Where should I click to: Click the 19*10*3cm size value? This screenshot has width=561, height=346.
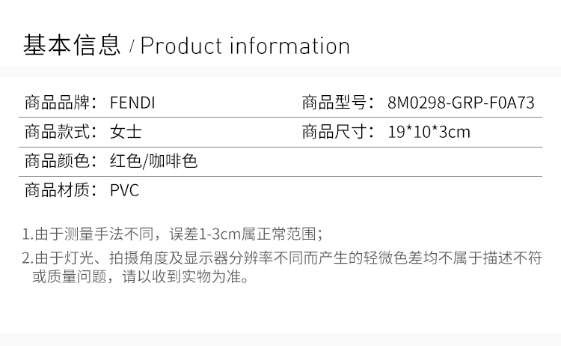tap(429, 132)
